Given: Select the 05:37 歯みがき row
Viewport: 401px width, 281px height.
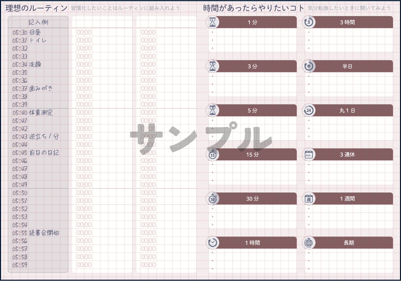Looking at the screenshot, I should [38, 89].
